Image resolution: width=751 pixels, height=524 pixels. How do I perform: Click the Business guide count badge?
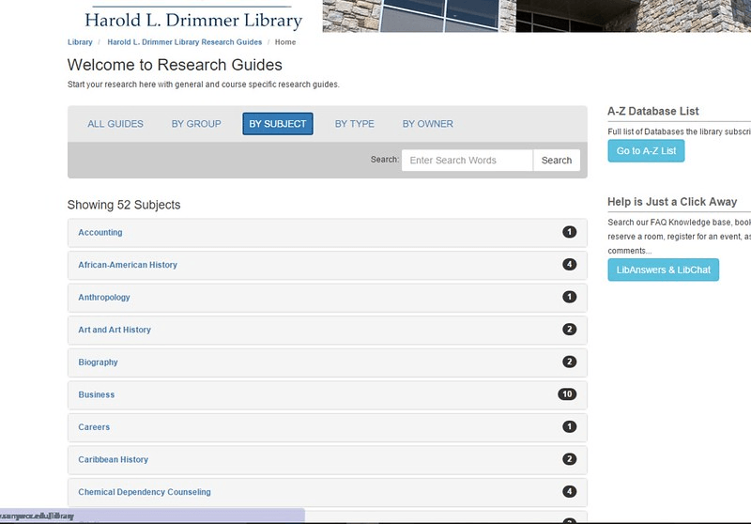pyautogui.click(x=566, y=394)
